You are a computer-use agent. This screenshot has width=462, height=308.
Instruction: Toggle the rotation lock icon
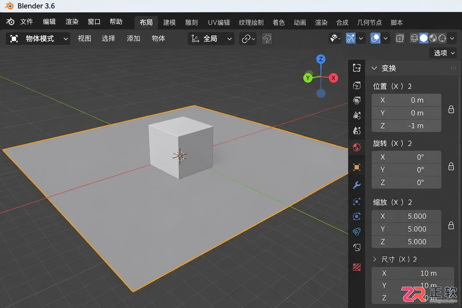(x=451, y=167)
